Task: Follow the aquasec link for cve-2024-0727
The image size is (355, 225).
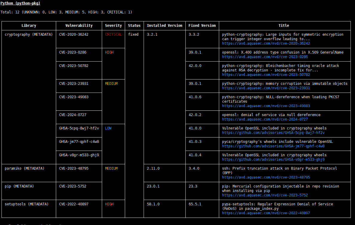Action: [265, 119]
